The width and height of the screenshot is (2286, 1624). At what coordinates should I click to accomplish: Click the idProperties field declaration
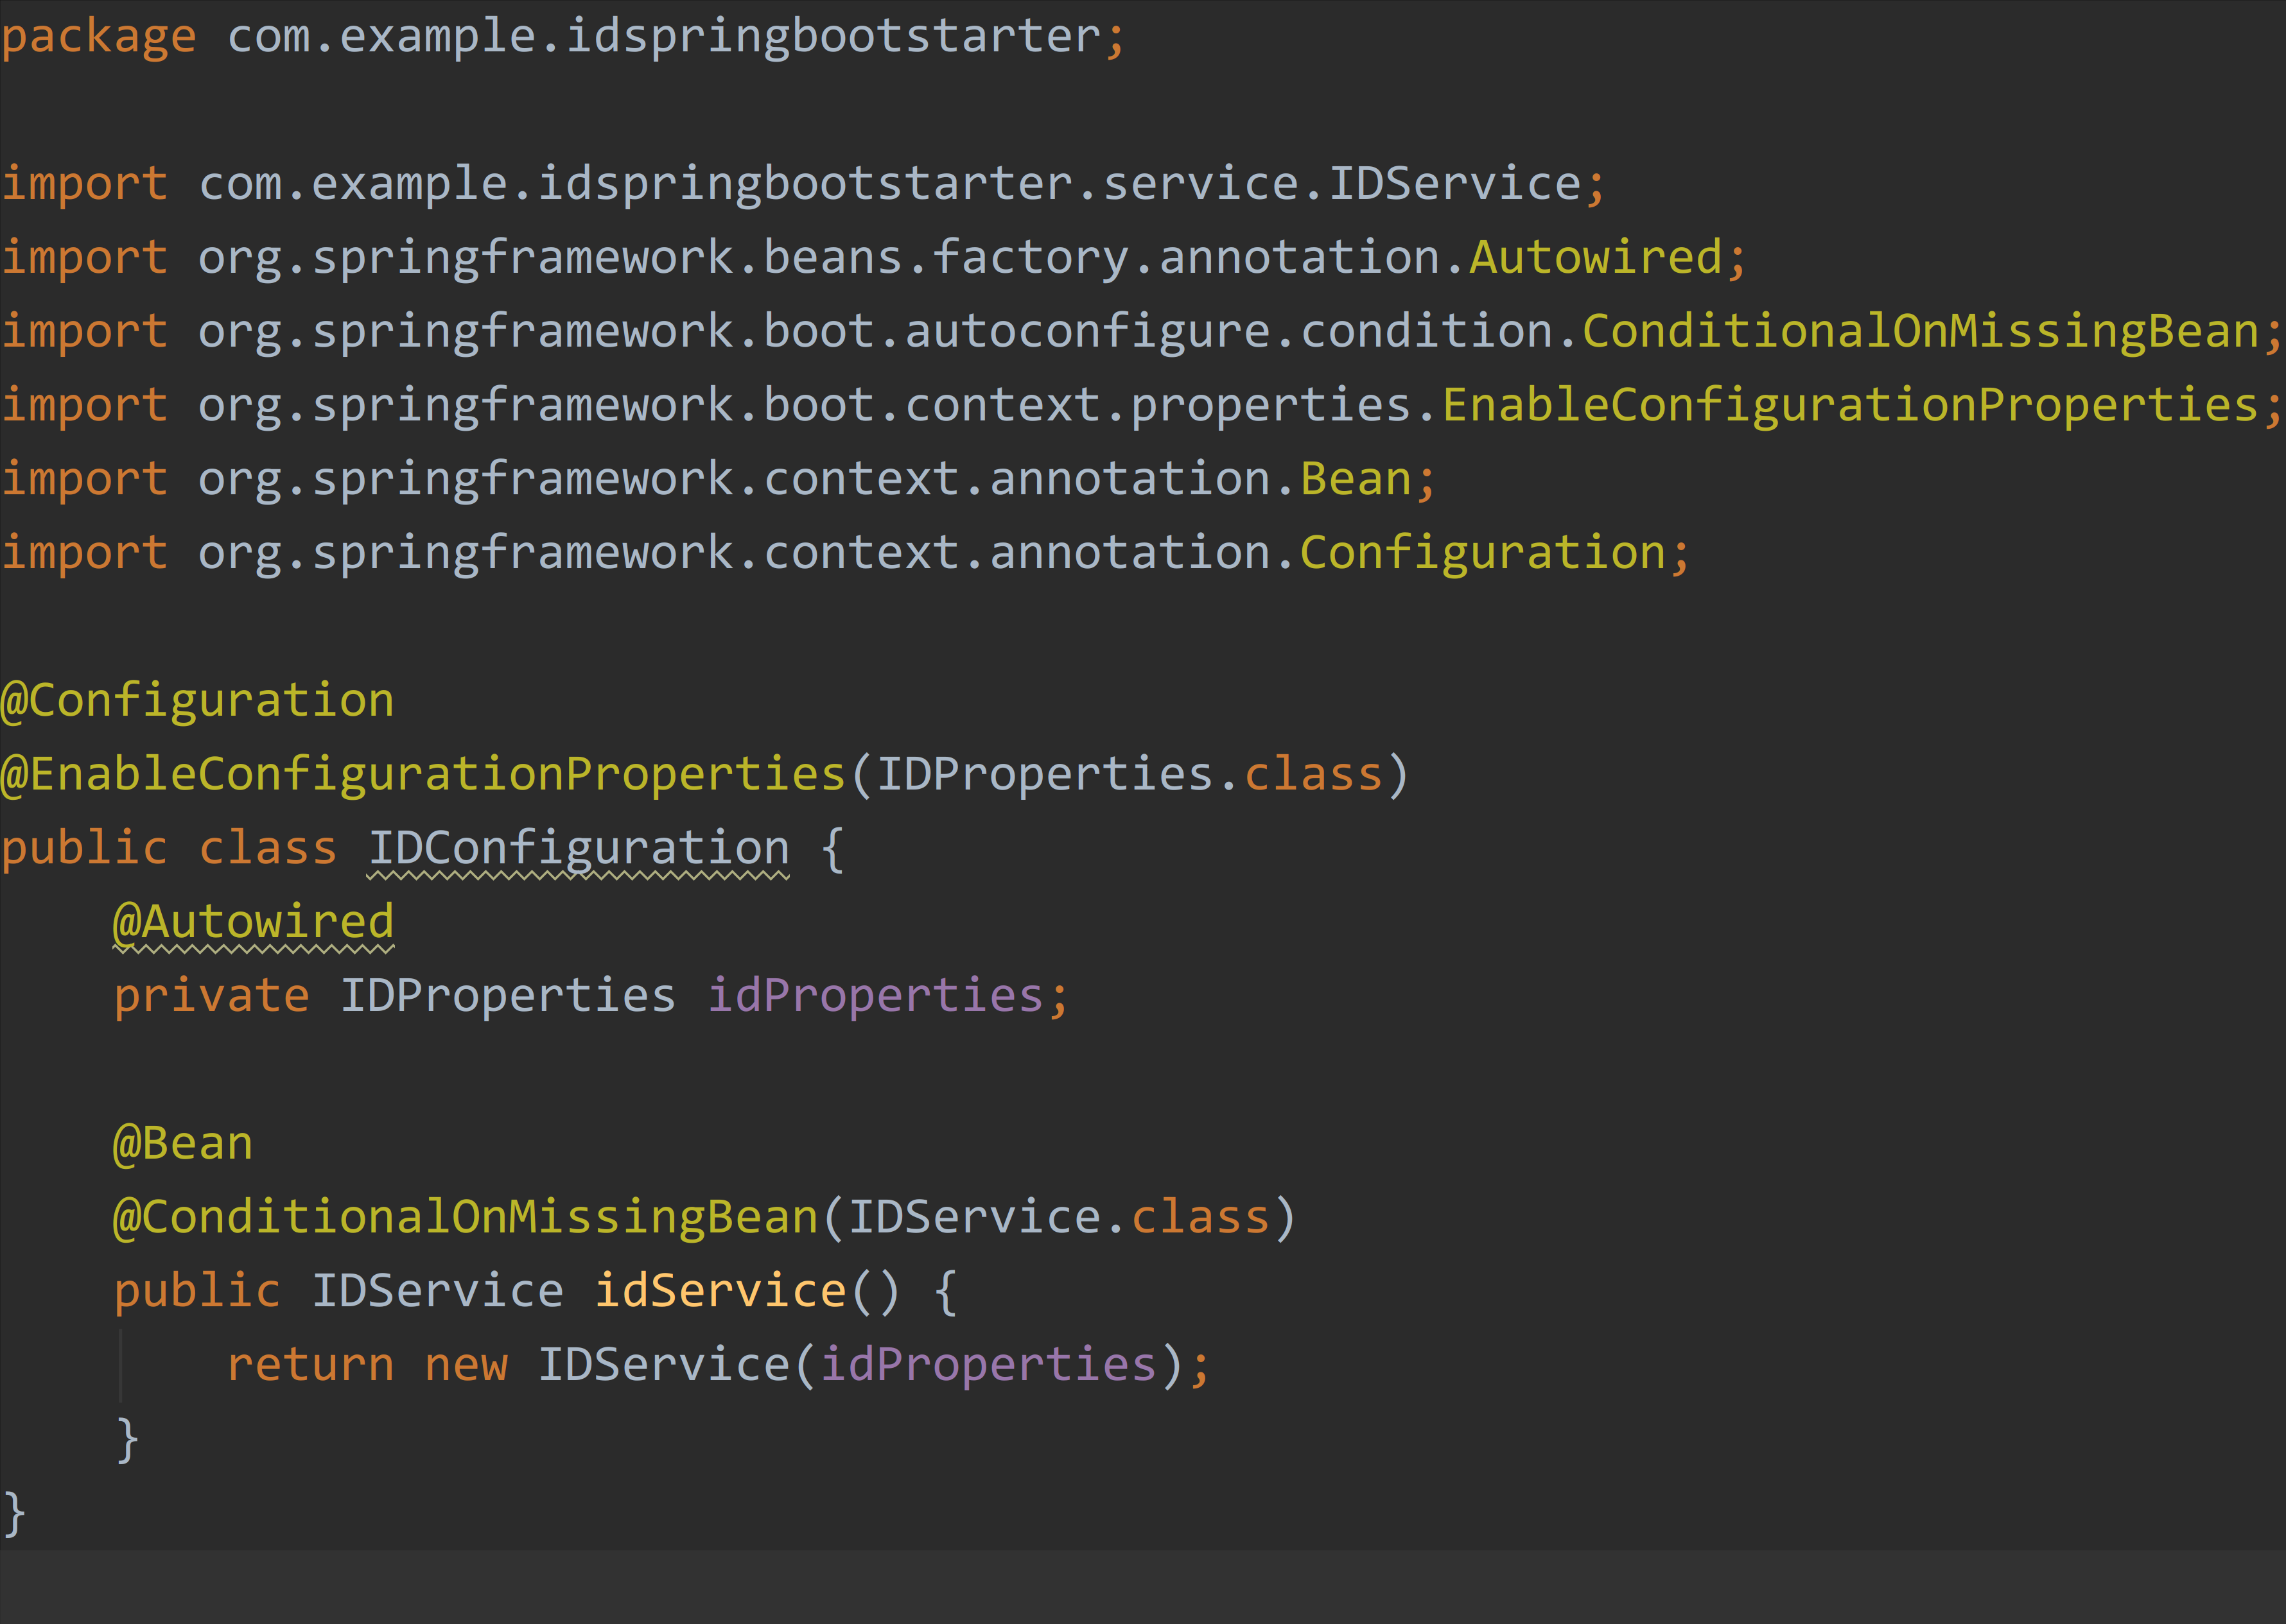pyautogui.click(x=875, y=996)
